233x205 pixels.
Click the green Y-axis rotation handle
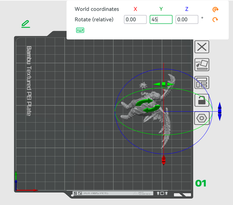point(163,84)
